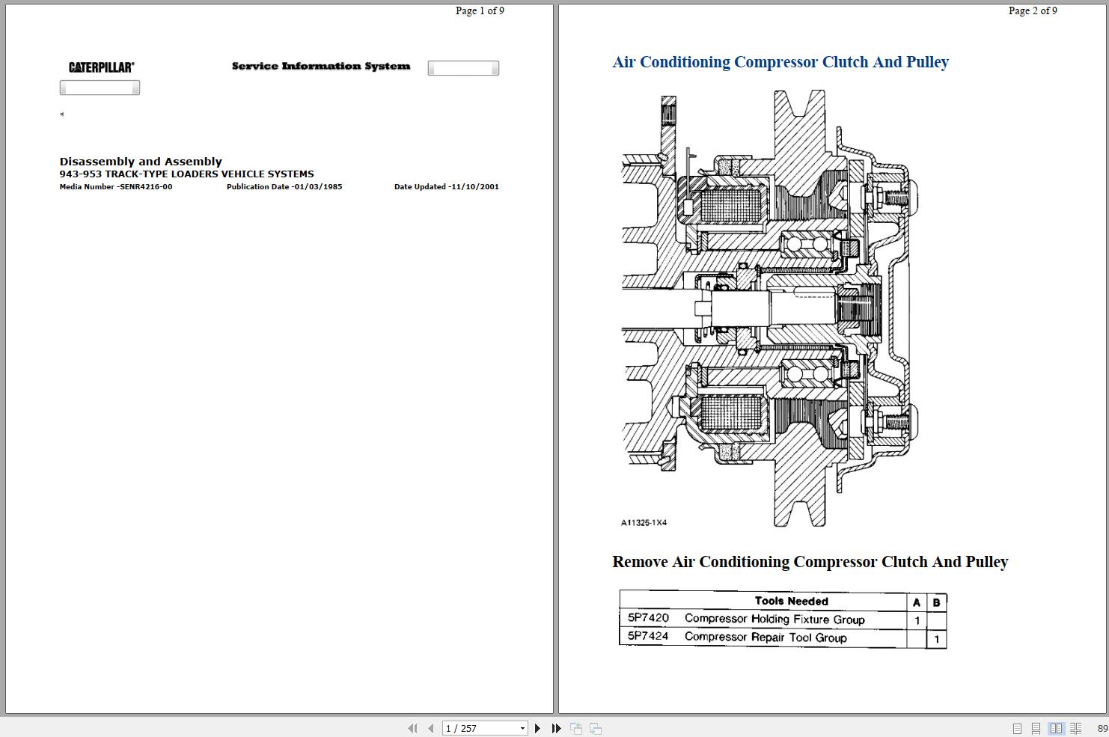The width and height of the screenshot is (1109, 737).
Task: Enable continuous facing pages view
Action: pos(1076,728)
